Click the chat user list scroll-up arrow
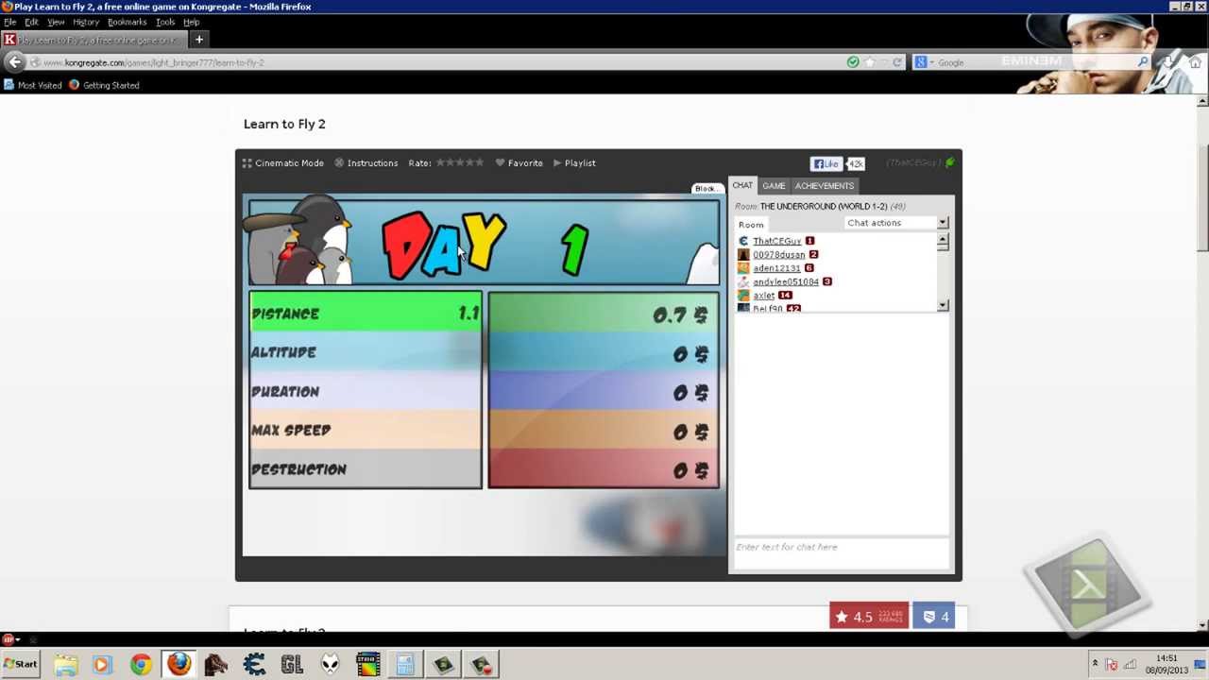This screenshot has height=680, width=1209. coord(943,241)
